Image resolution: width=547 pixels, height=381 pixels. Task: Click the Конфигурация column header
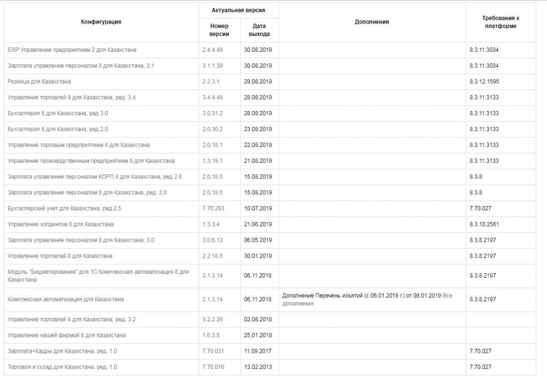click(x=101, y=22)
